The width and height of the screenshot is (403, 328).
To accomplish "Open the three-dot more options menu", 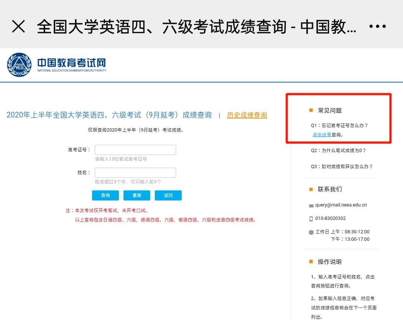I will 377,26.
